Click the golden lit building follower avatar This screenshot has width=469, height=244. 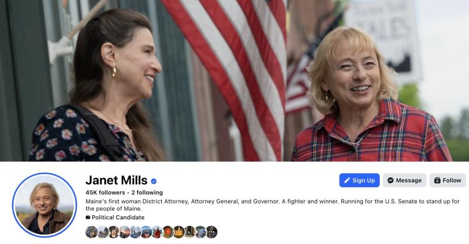(179, 232)
